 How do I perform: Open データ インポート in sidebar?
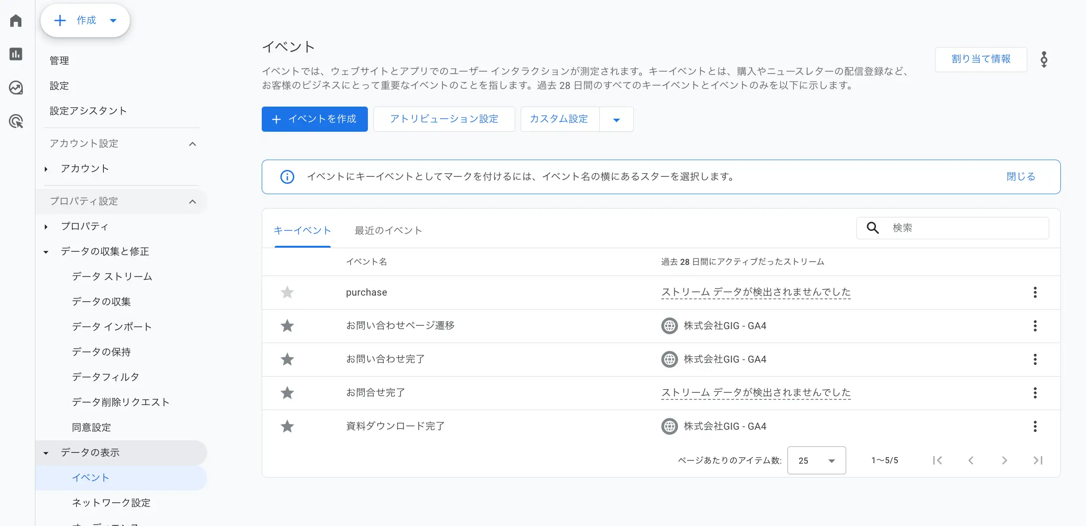pos(112,327)
